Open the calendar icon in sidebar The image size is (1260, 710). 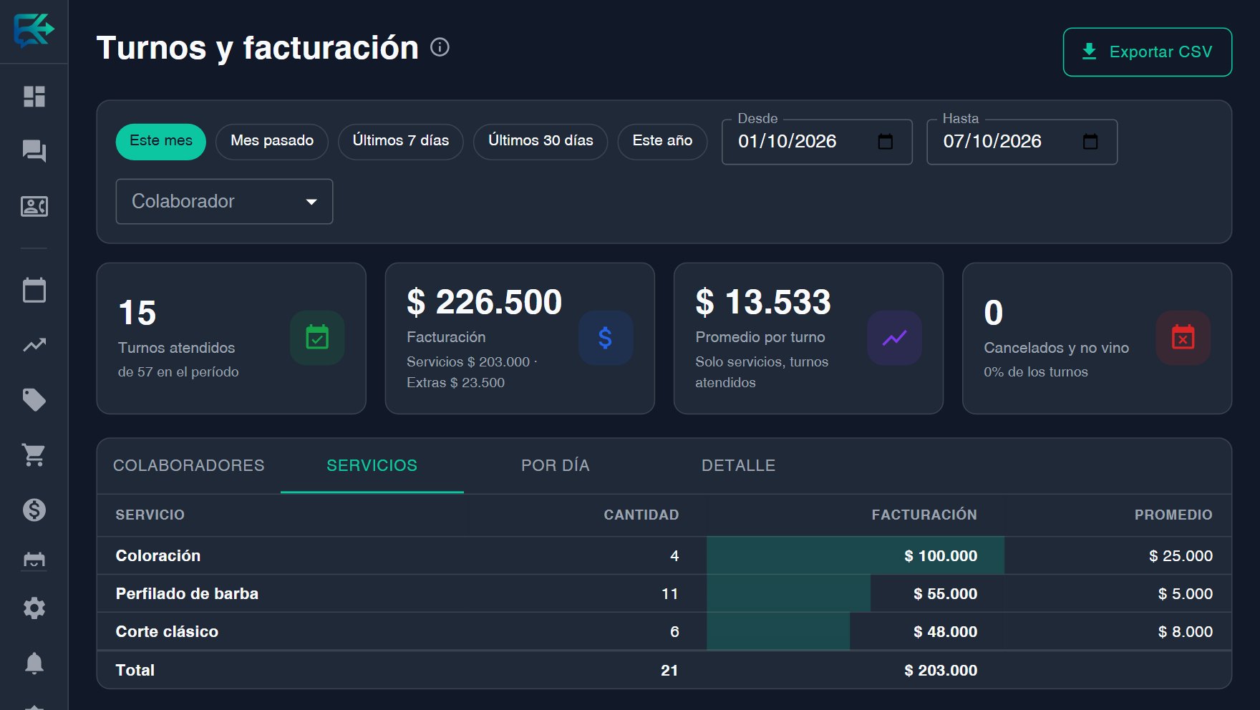click(x=34, y=290)
